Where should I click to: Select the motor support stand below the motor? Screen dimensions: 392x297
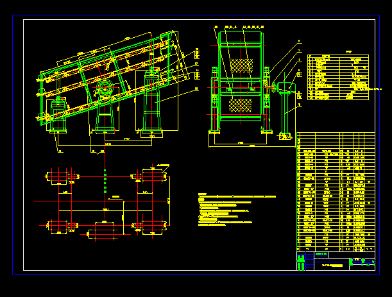tap(285, 115)
